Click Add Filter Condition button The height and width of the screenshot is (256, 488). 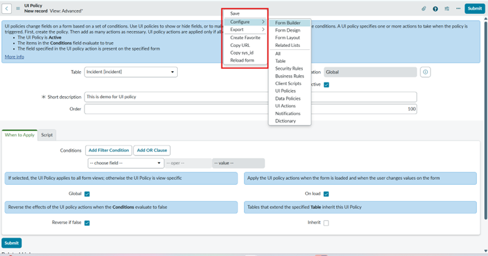tap(109, 150)
